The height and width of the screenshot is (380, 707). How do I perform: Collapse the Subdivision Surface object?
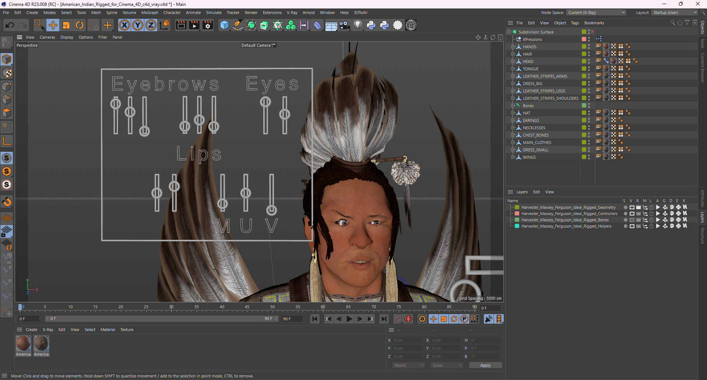(x=509, y=32)
